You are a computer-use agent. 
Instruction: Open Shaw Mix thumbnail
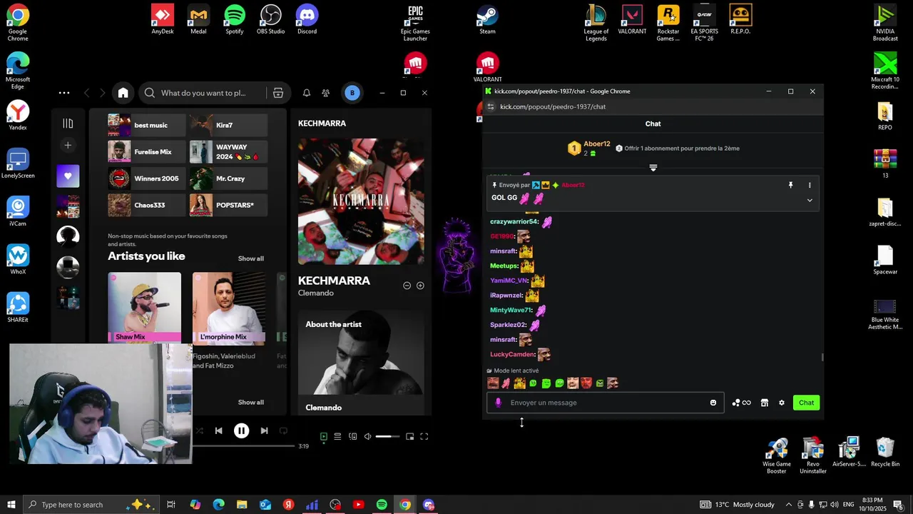[x=144, y=308]
